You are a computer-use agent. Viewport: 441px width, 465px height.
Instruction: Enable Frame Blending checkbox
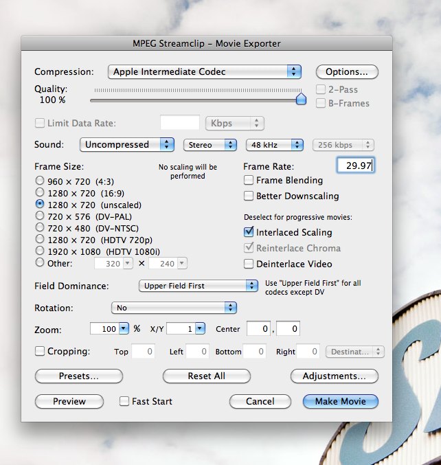(249, 180)
